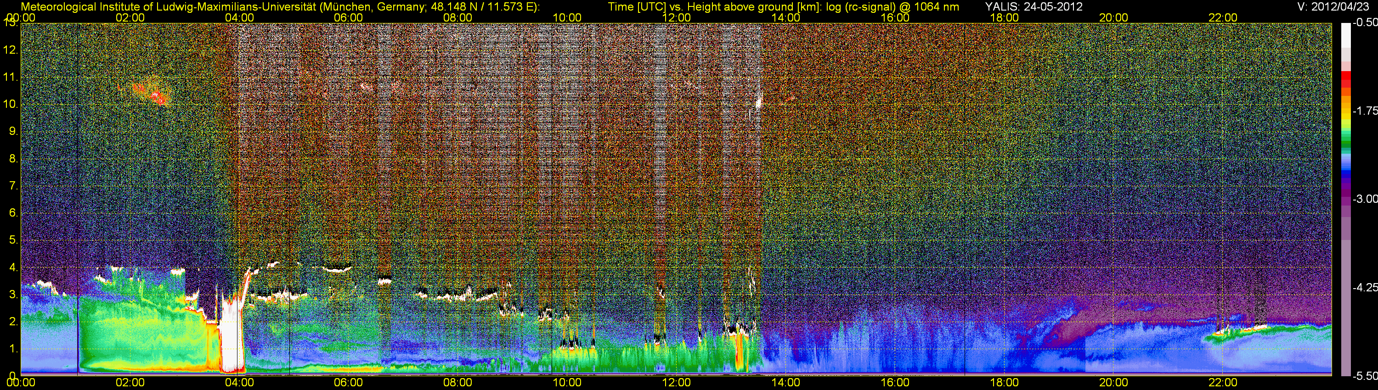1378x390 pixels.
Task: Click '00:00' on the bottom time axis
Action: [x=21, y=383]
